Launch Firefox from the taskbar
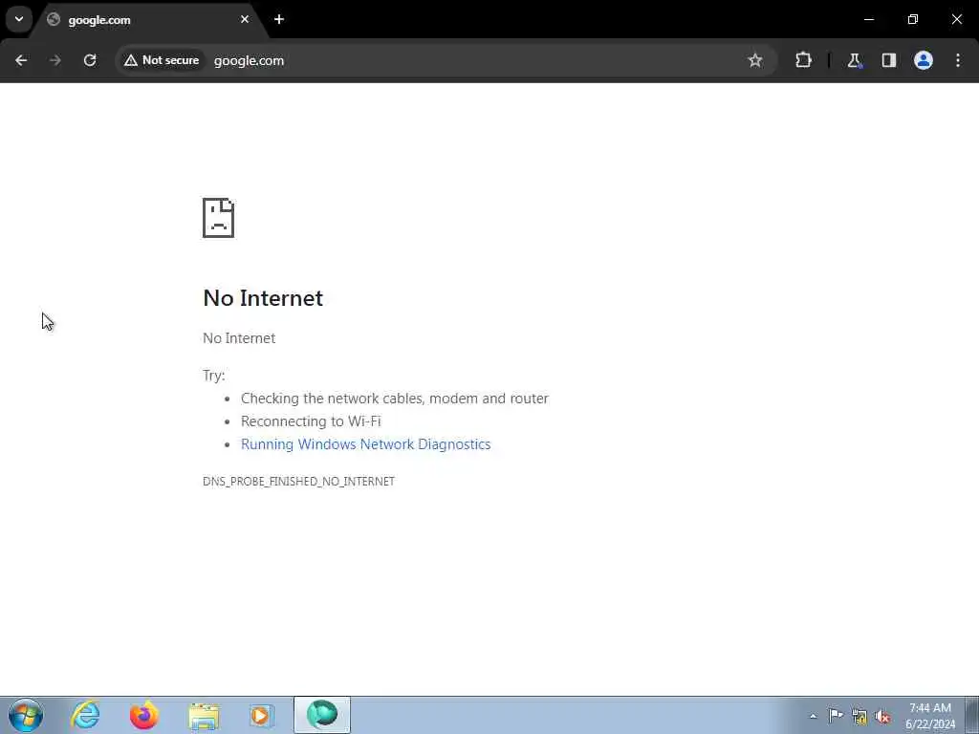 point(144,715)
